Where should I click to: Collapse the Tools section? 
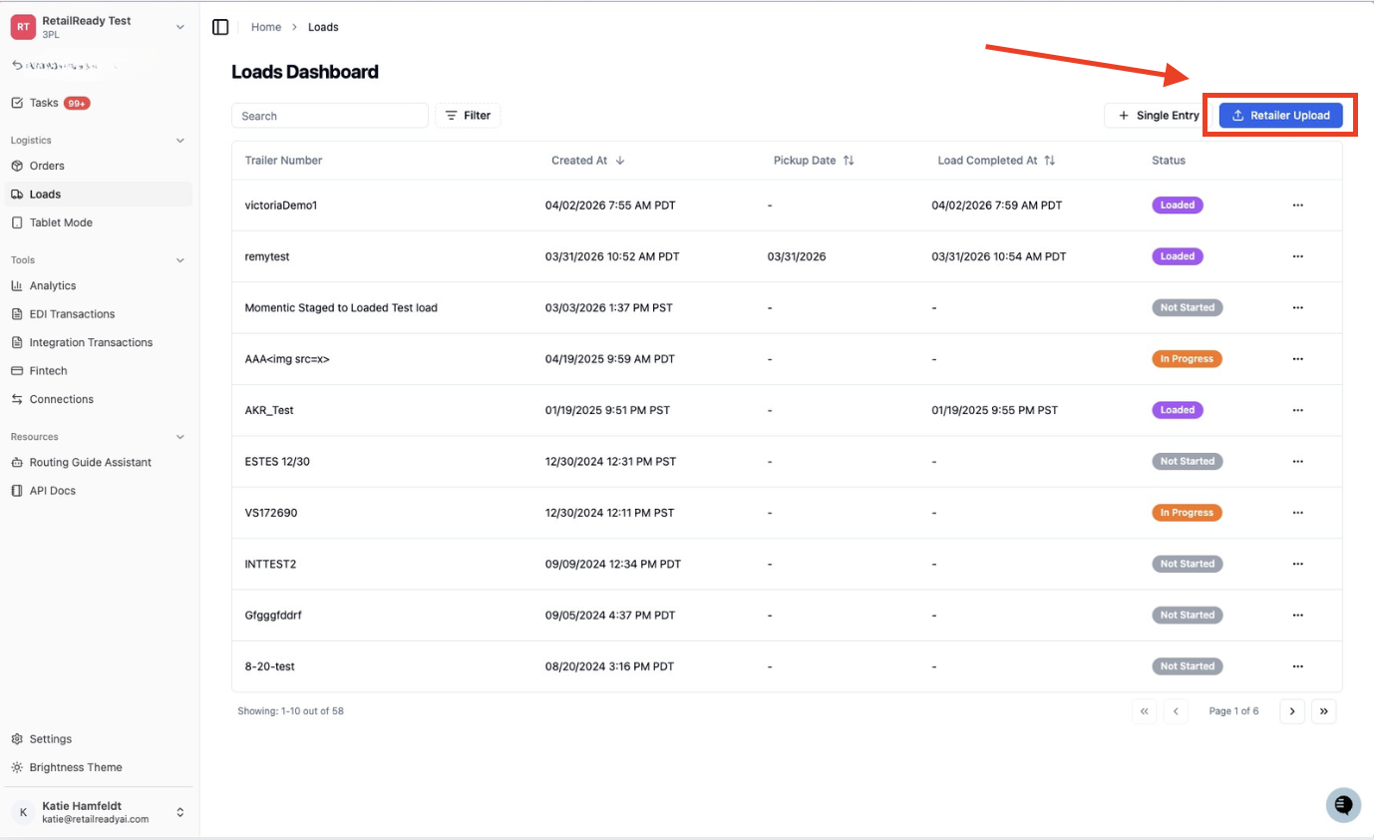[x=180, y=260]
